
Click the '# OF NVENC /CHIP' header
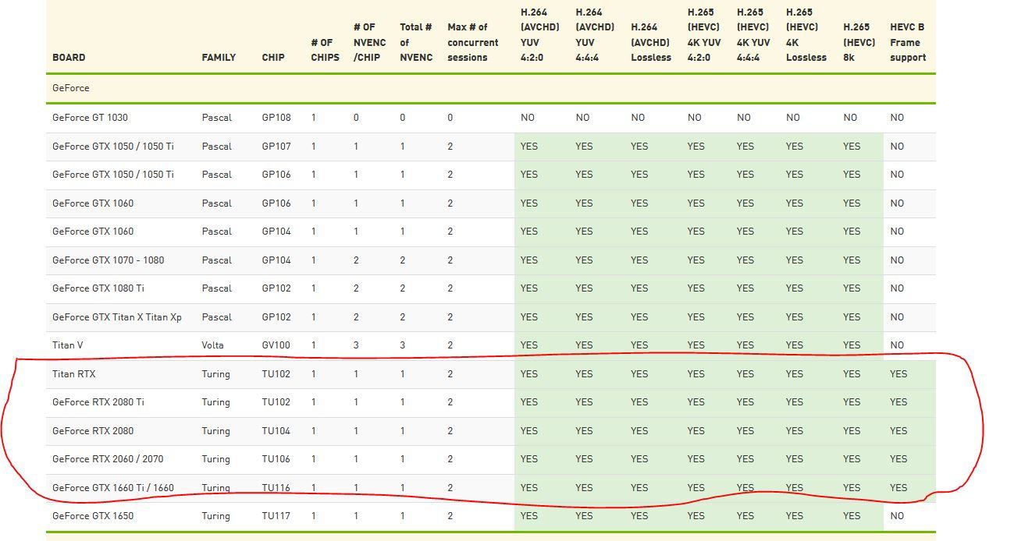(369, 42)
